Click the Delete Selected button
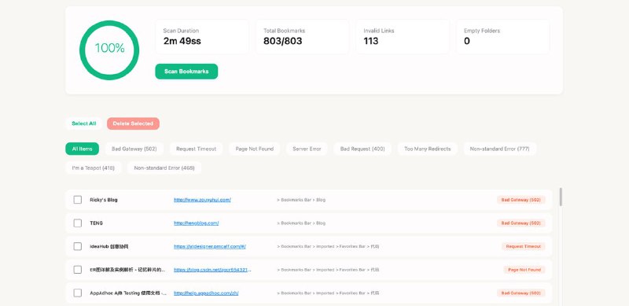Screen dimensions: 629x306 tap(133, 124)
